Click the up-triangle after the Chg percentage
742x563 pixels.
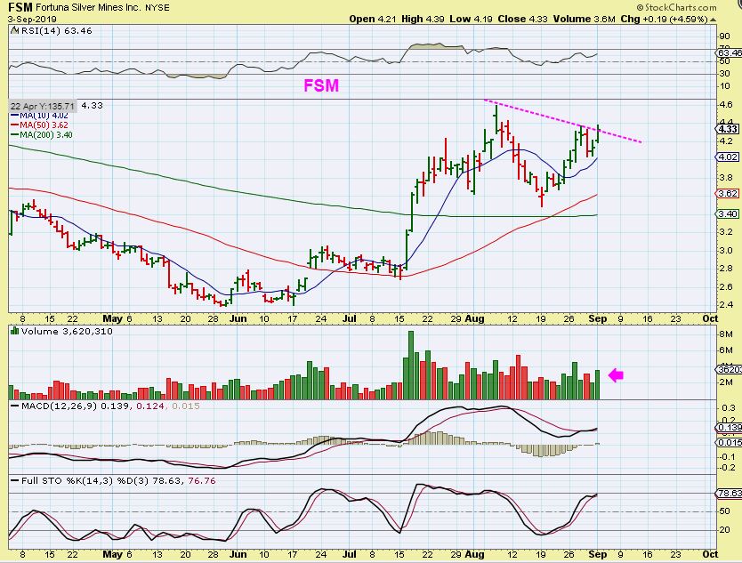pos(714,20)
